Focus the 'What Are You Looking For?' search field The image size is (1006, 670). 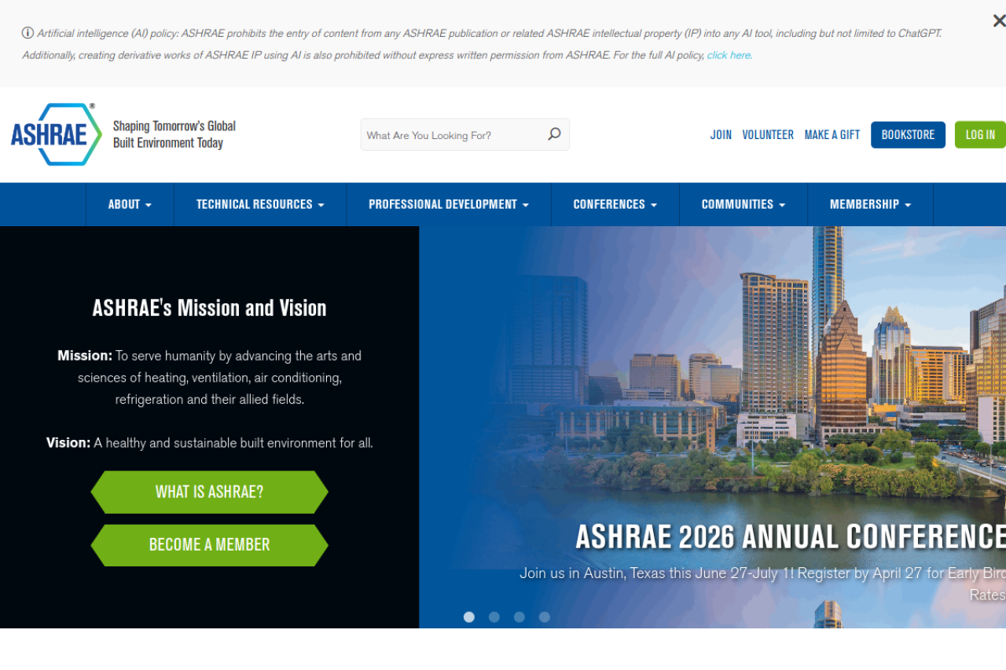click(x=465, y=134)
